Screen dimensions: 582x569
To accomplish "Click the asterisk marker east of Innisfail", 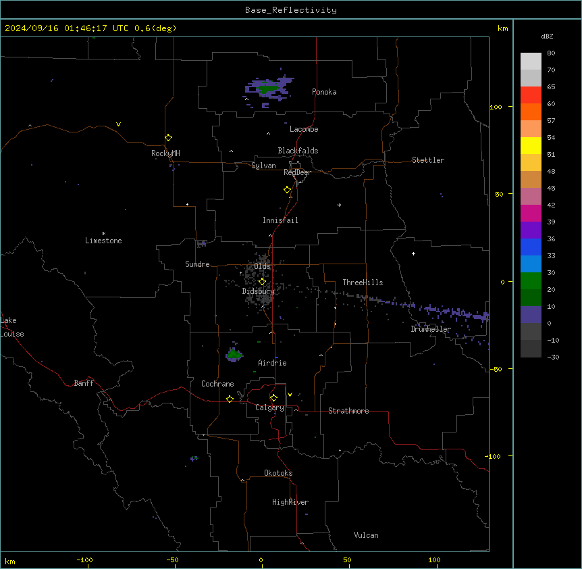I will tap(339, 205).
